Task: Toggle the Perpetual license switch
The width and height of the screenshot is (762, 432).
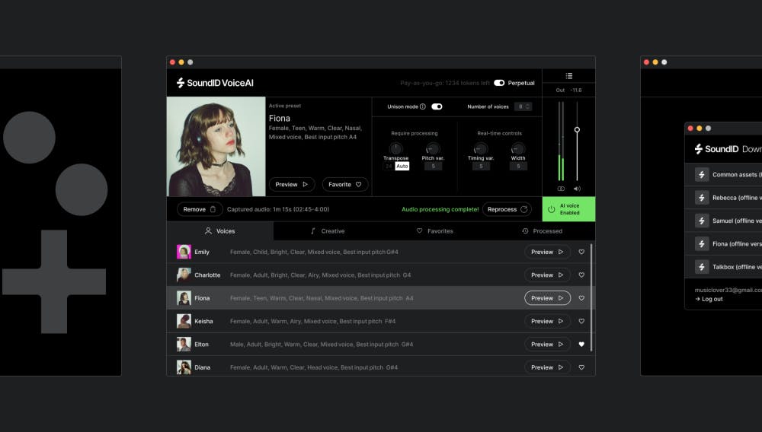Action: click(x=499, y=83)
